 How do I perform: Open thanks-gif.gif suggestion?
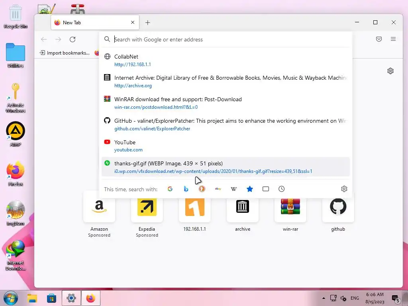226,167
